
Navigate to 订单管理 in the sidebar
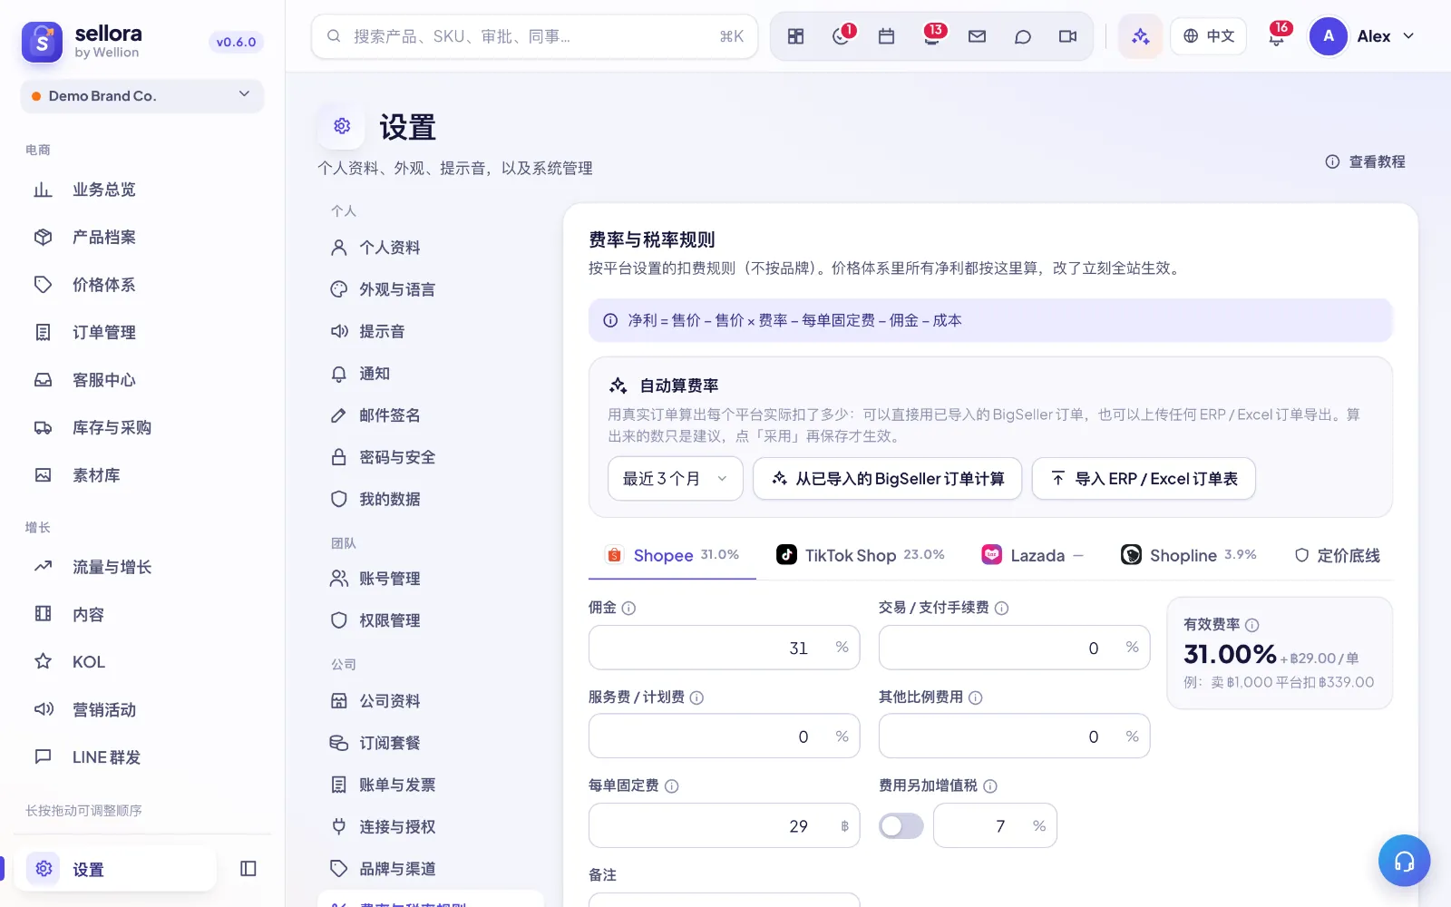[x=142, y=332]
